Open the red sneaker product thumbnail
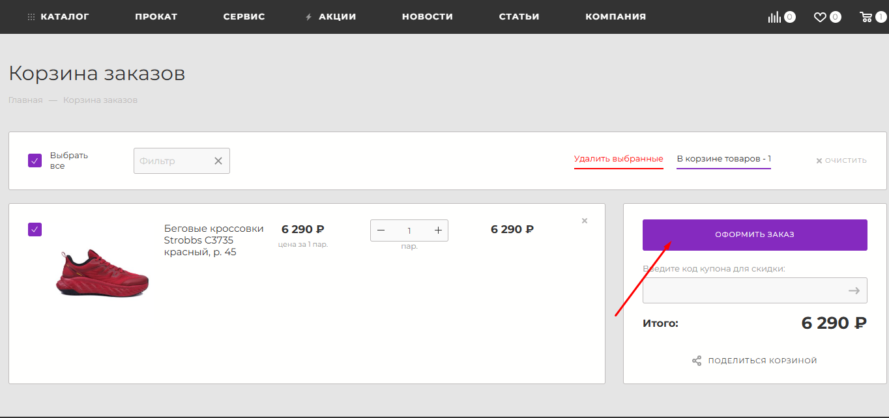This screenshot has width=889, height=418. pos(103,272)
